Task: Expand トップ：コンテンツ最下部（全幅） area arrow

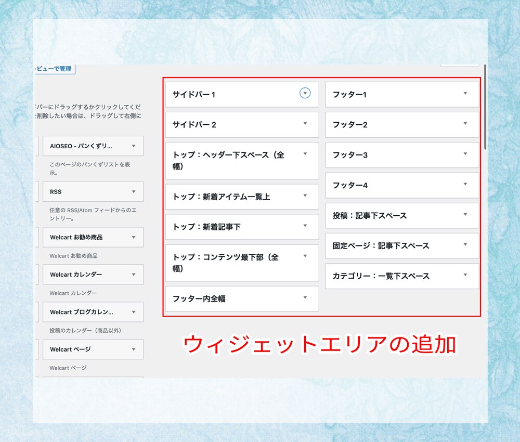Action: pyautogui.click(x=305, y=256)
